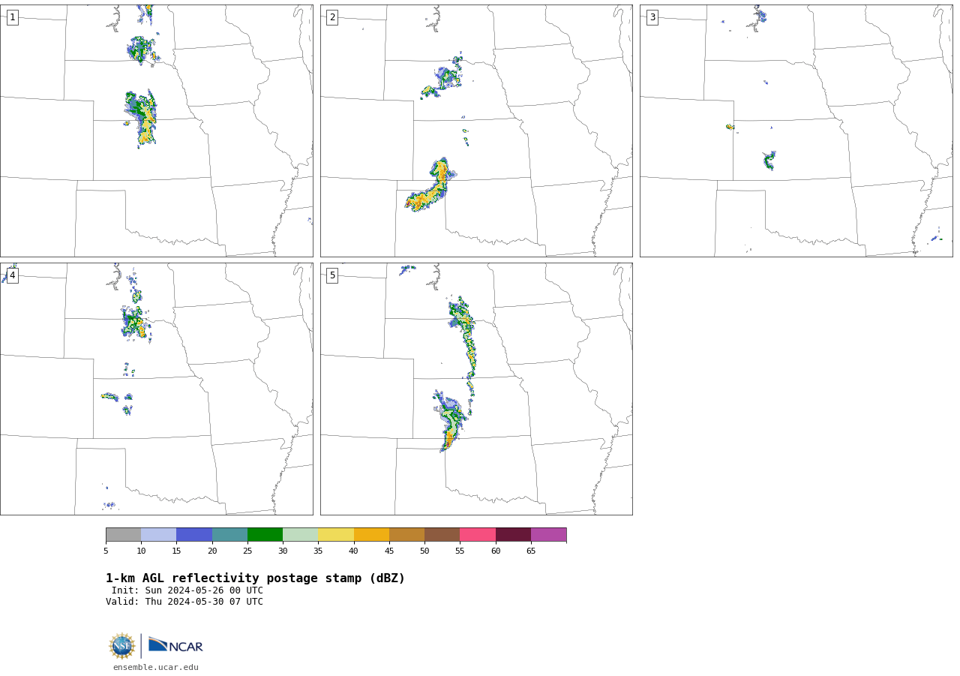Click the panel number 4 label

12,275
